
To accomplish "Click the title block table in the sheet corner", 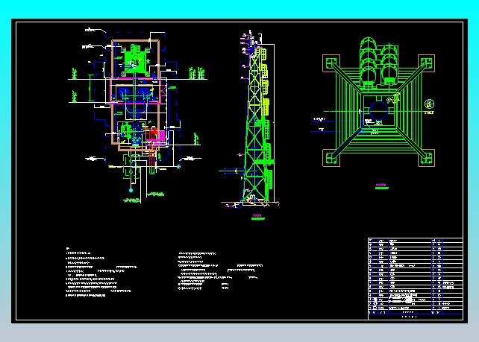I will (416, 279).
